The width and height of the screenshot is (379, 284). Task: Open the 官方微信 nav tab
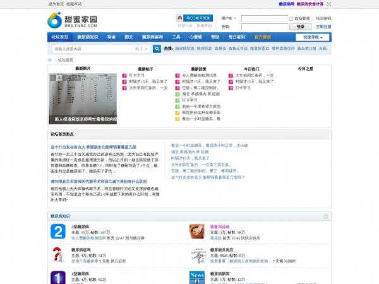263,37
